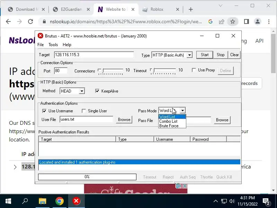Open Windows taskbar search
The height and width of the screenshot is (208, 277).
(25, 201)
